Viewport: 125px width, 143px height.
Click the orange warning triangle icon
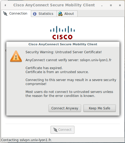(x=16, y=56)
